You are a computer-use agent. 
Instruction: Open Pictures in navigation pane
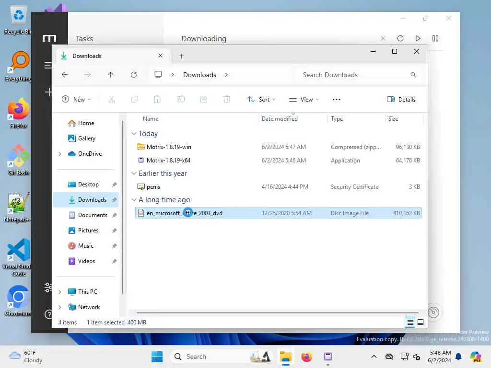coord(88,230)
